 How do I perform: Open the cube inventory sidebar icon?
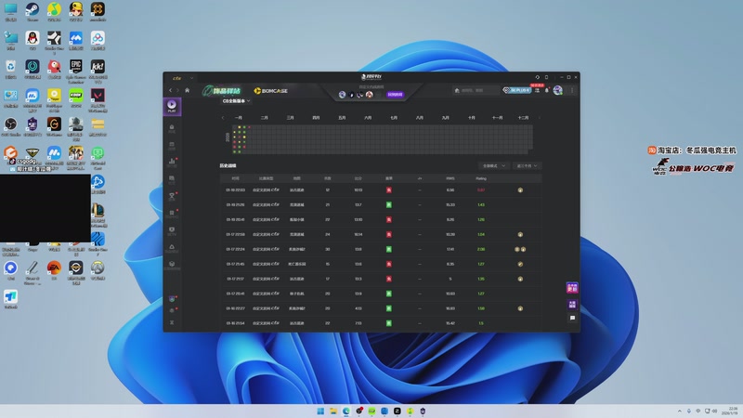[x=172, y=264]
